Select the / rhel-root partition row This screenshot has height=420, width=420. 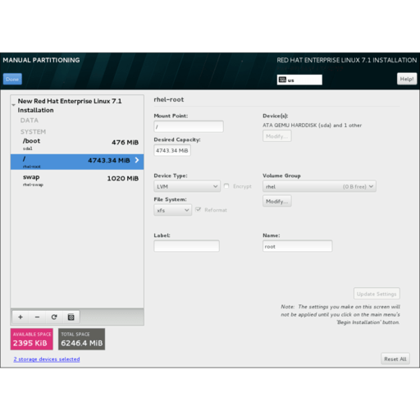point(77,162)
